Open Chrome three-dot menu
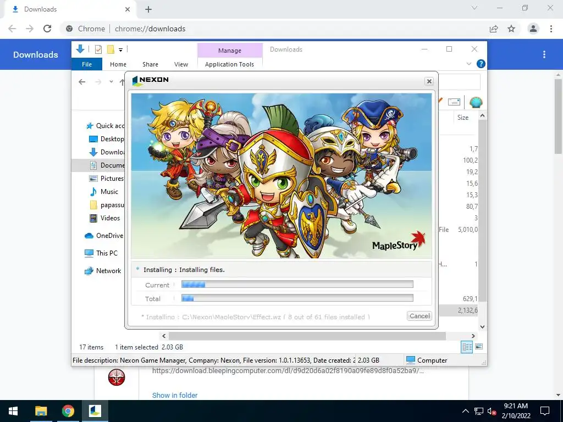Image resolution: width=563 pixels, height=422 pixels. pyautogui.click(x=551, y=29)
